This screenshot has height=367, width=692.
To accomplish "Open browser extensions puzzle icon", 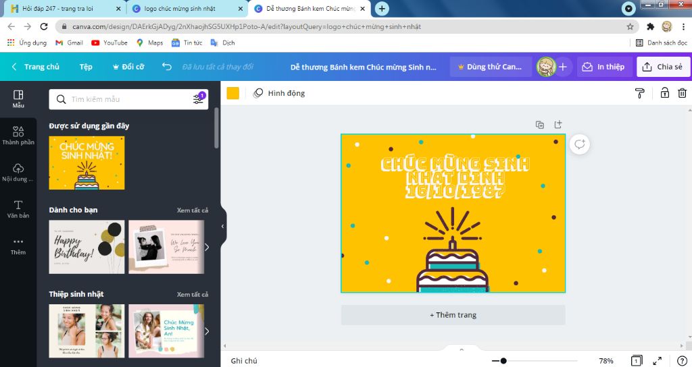I will [650, 26].
